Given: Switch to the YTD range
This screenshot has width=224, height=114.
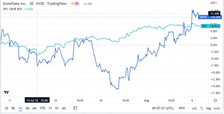Looking at the screenshot, I should pos(42,108).
